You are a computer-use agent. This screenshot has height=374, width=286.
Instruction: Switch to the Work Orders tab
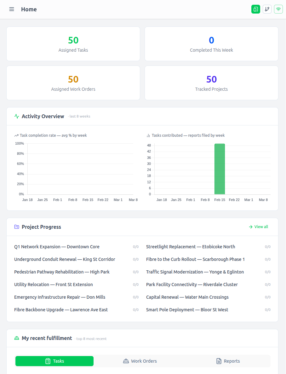(x=140, y=361)
